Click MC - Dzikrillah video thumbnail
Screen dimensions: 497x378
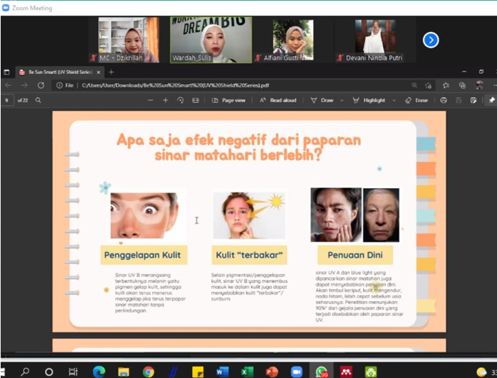[129, 39]
